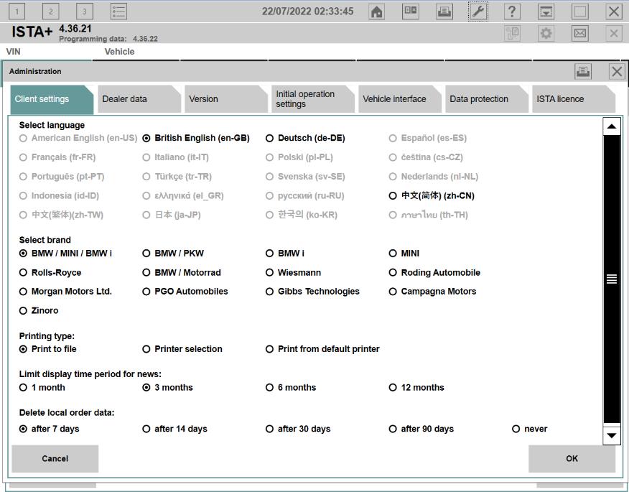Choose BMW / Motorrad brand
Image resolution: width=629 pixels, height=492 pixels.
click(182, 272)
